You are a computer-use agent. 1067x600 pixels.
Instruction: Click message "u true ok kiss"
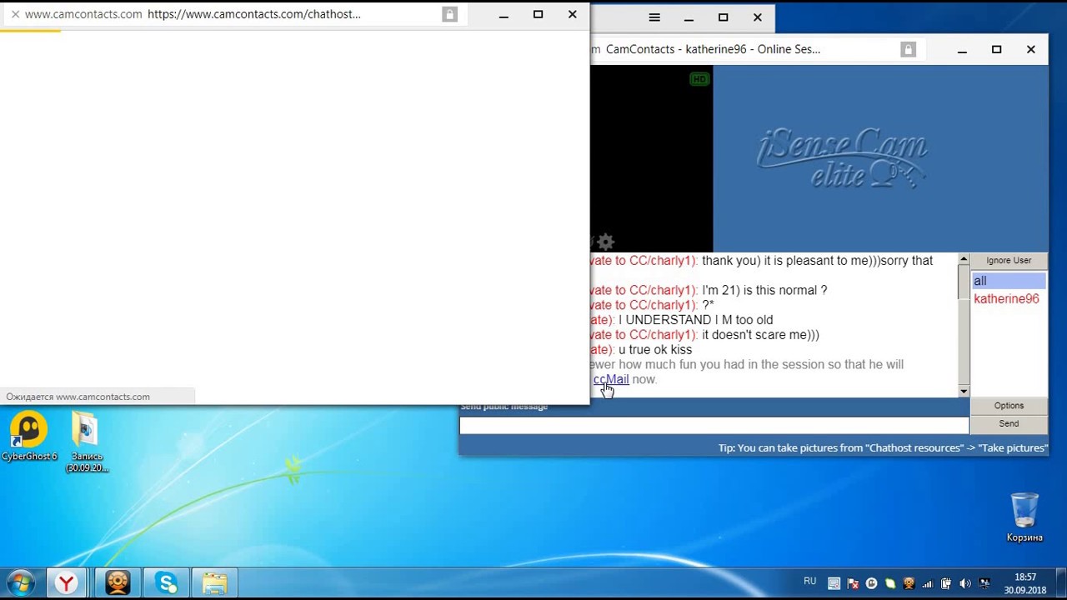pos(655,350)
